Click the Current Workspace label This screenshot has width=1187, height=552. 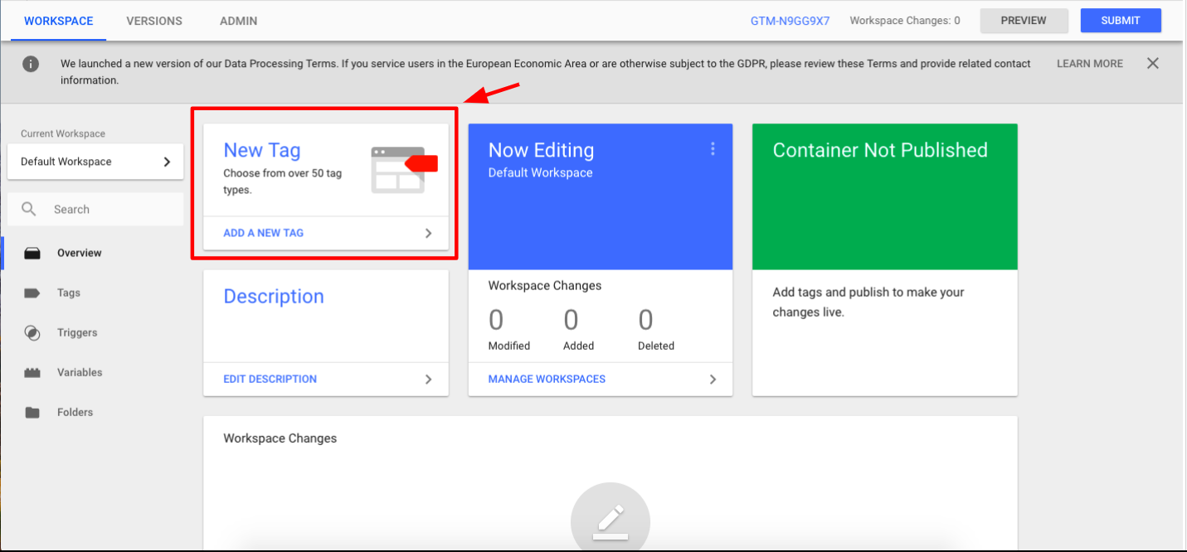tap(63, 134)
